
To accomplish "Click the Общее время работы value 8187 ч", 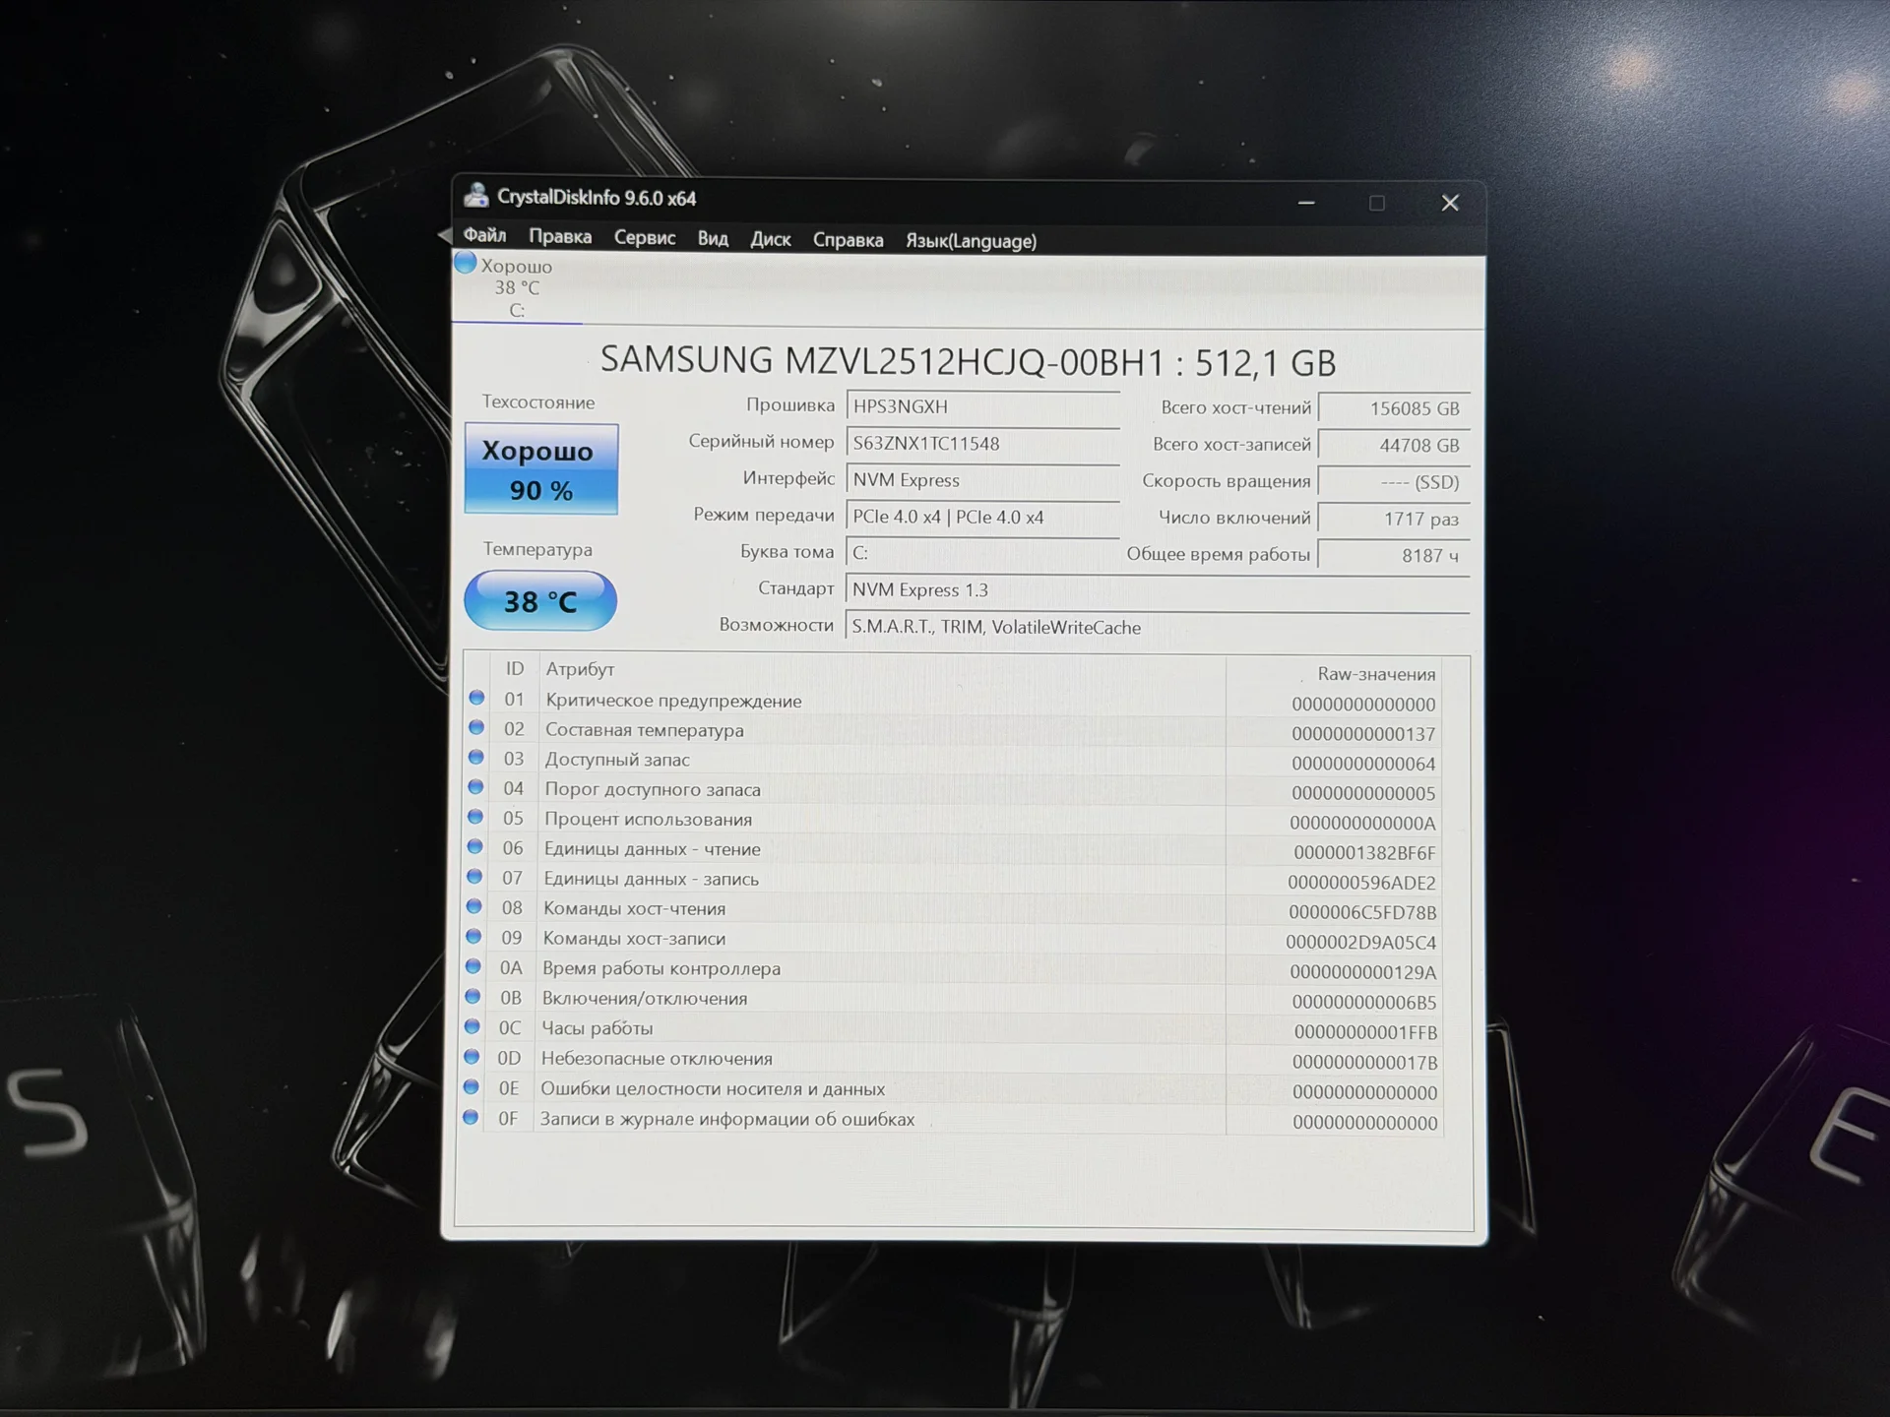I will pyautogui.click(x=1394, y=556).
